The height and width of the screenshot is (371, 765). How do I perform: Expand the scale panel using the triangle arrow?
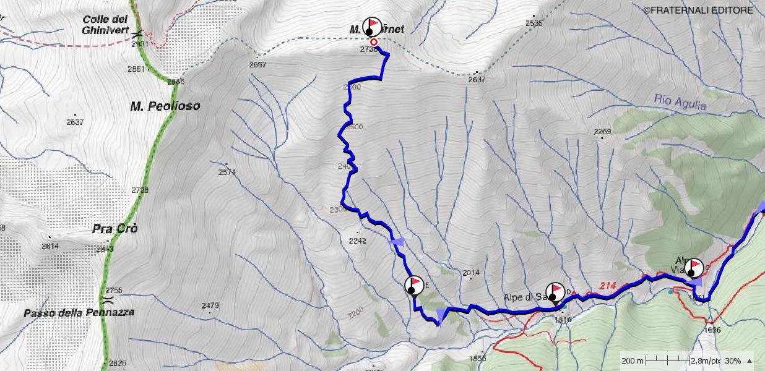[x=750, y=360]
